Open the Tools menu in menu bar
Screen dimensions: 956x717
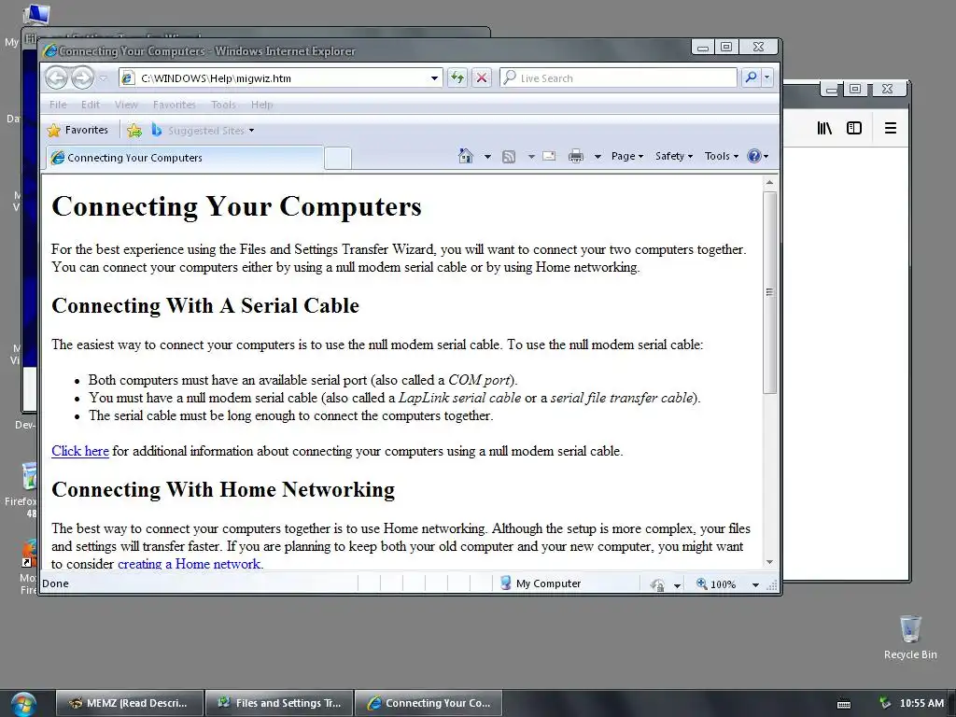point(223,105)
